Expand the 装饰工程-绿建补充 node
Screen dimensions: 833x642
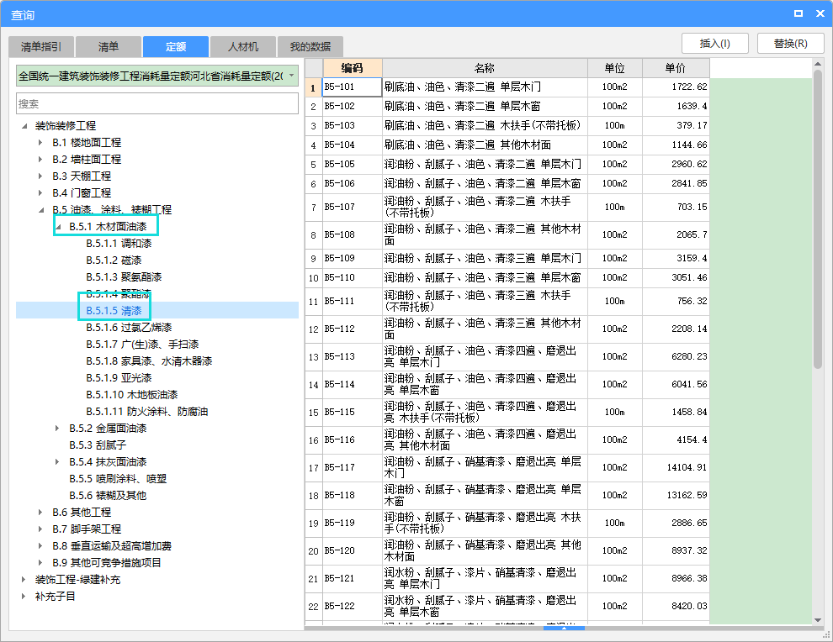24,580
